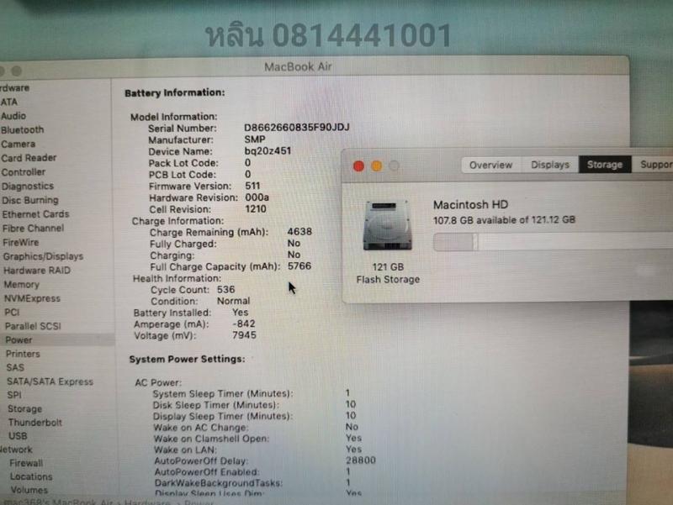Click the Macintosh HD storage usage bar
673x505 pixels.
(x=553, y=242)
